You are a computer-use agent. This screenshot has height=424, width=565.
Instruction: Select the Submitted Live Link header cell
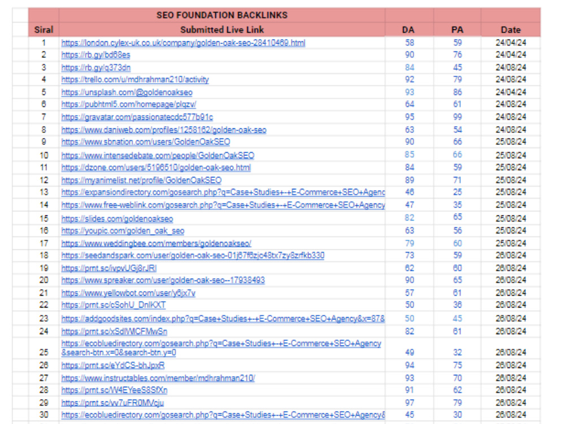click(x=222, y=29)
